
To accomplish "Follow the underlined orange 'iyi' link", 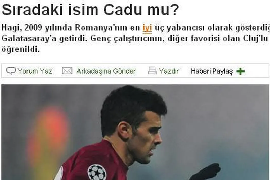I will [147, 28].
